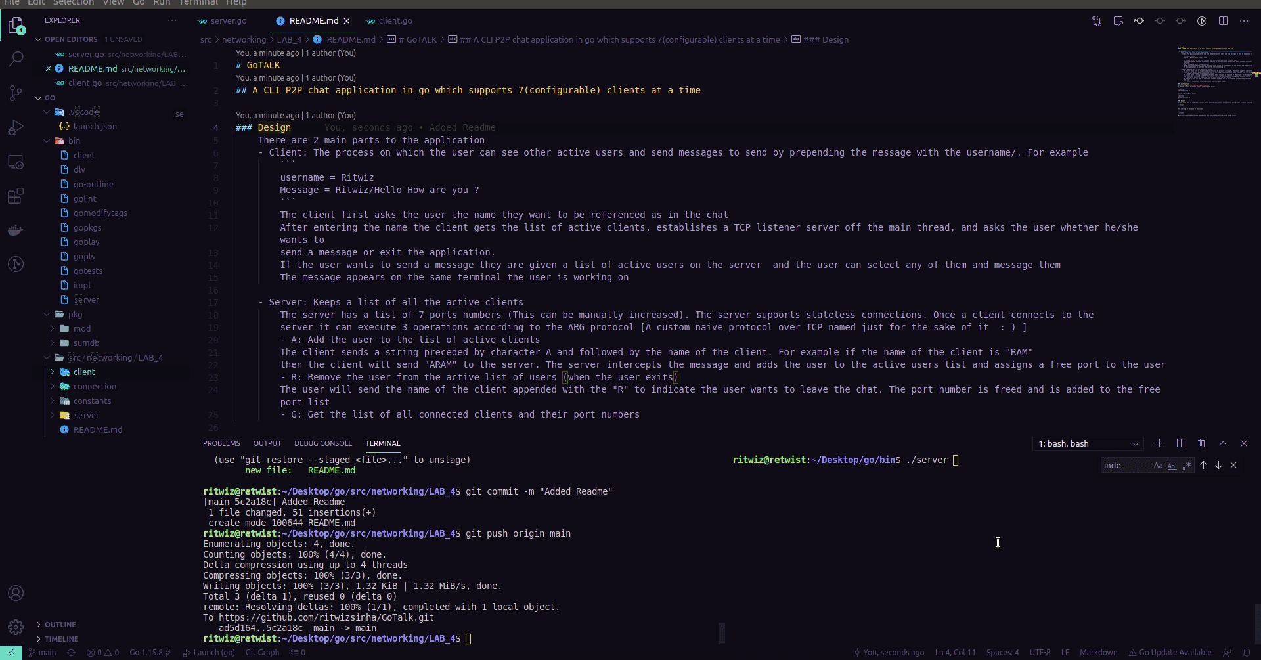Switch to the server.go editor tab
Screen dimensions: 1261x660
click(x=228, y=21)
